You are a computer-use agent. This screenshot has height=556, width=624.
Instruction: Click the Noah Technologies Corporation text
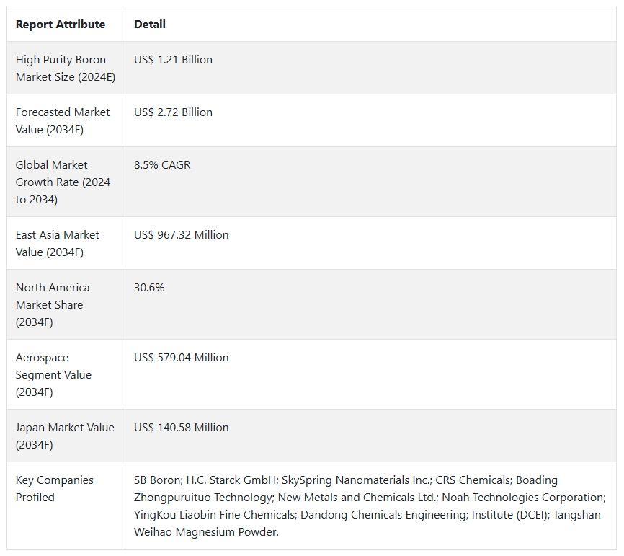tap(523, 498)
